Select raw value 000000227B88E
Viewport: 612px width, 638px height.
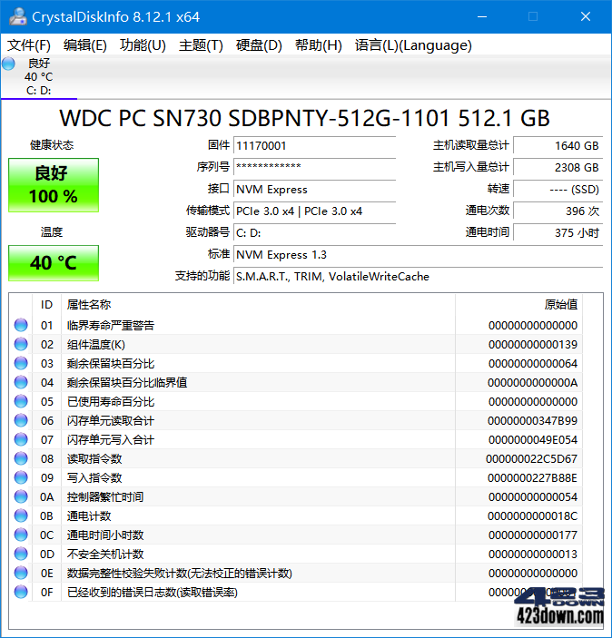(x=533, y=478)
